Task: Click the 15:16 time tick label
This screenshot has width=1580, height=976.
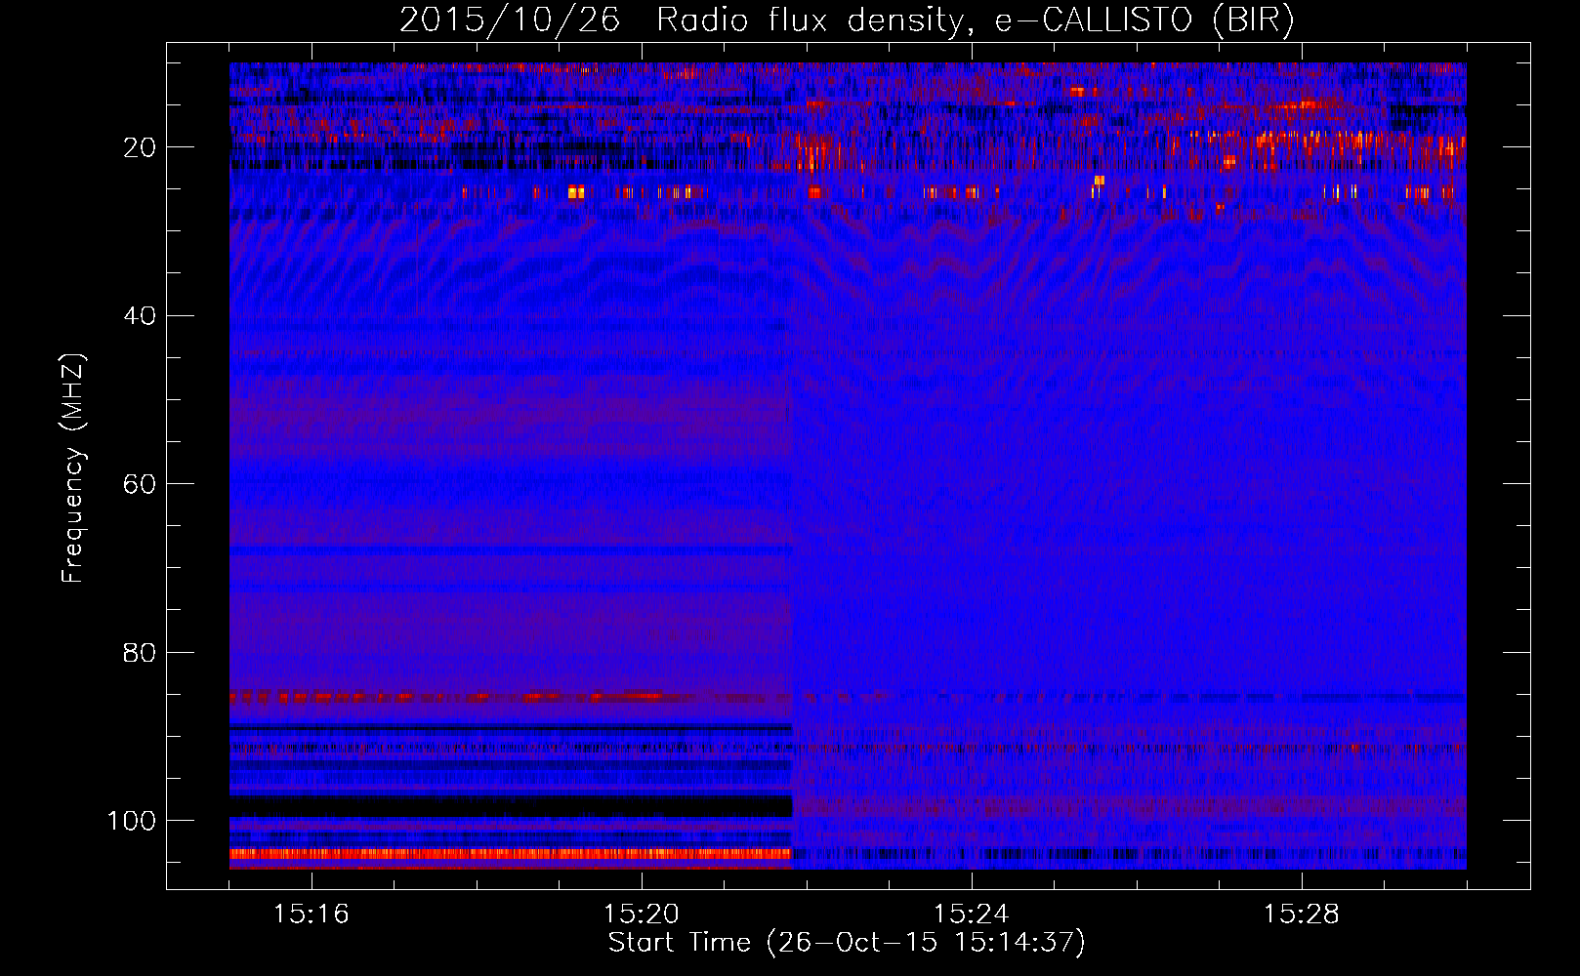Action: click(x=312, y=915)
